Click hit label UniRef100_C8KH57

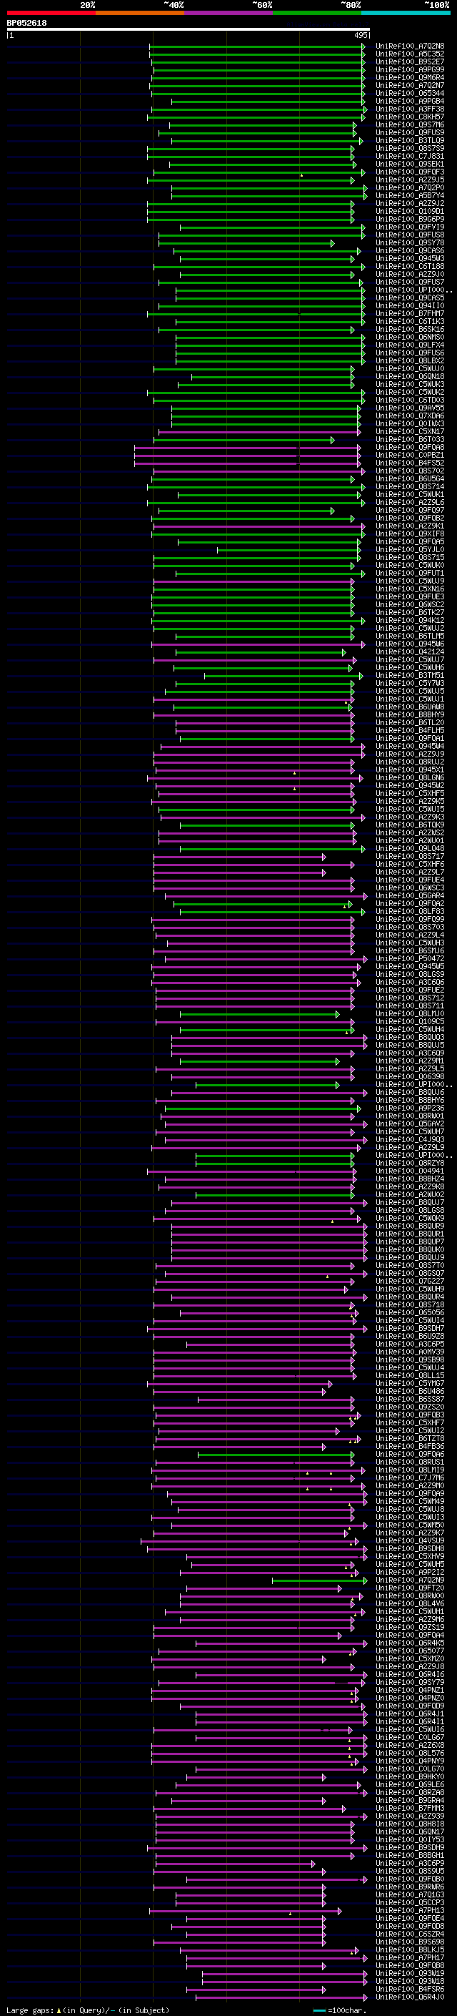[410, 117]
